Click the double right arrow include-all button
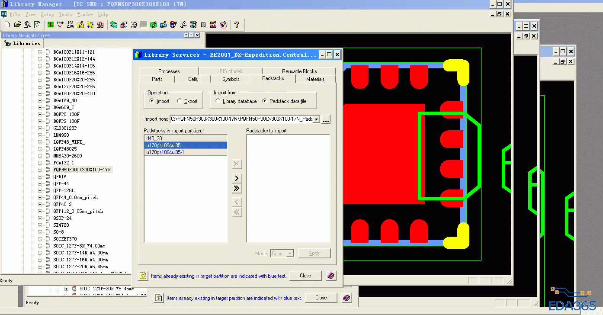Screen dimensions: 603x315 (x=237, y=188)
